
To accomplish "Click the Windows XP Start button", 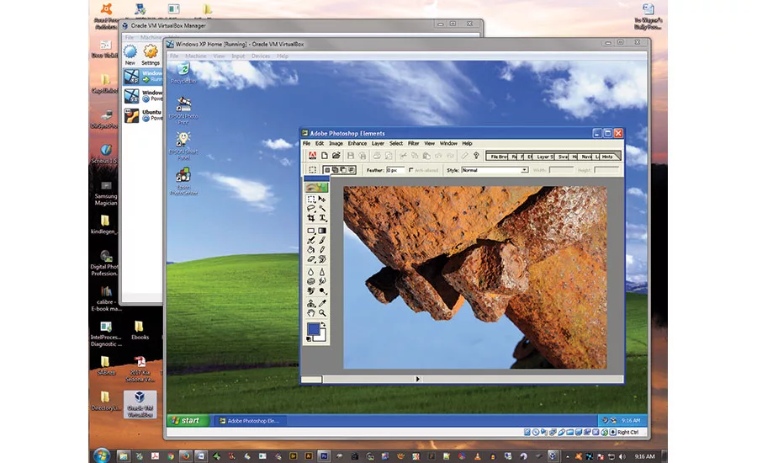I will (x=186, y=420).
